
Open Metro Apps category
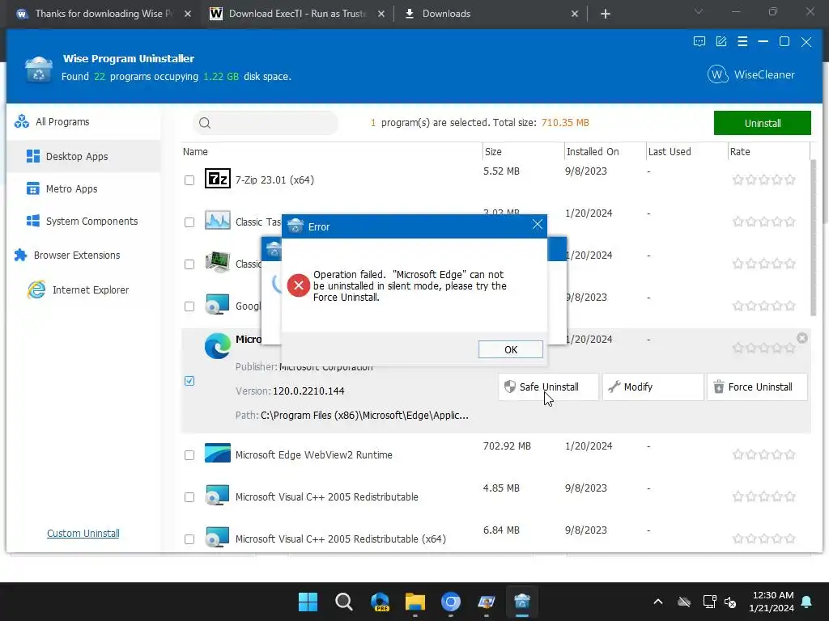[71, 189]
